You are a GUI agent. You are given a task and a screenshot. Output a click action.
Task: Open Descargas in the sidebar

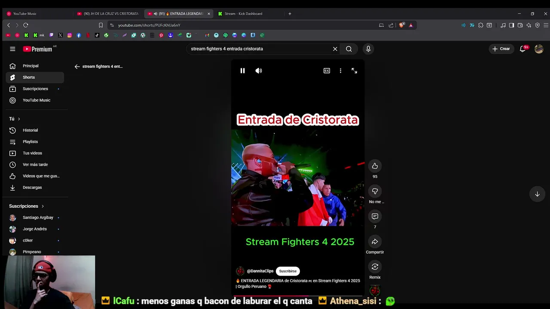pos(35,188)
